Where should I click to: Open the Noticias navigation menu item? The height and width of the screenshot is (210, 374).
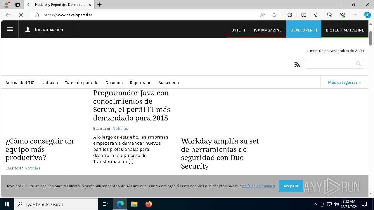(x=50, y=83)
